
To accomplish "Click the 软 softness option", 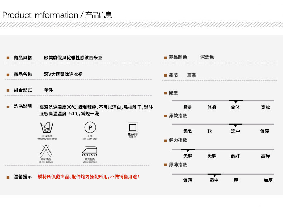I will [x=210, y=131].
